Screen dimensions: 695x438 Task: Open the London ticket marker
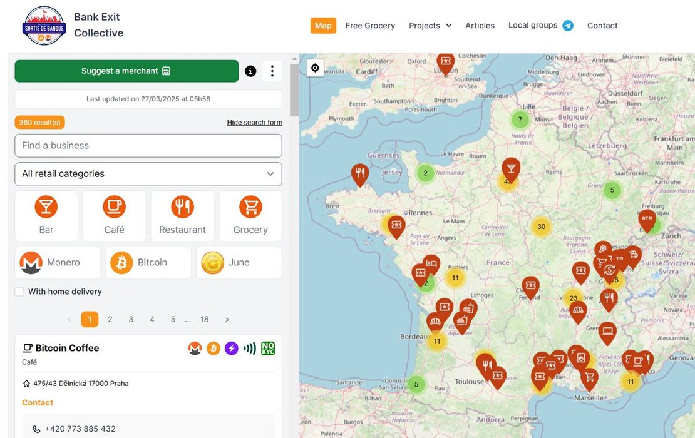tap(445, 63)
